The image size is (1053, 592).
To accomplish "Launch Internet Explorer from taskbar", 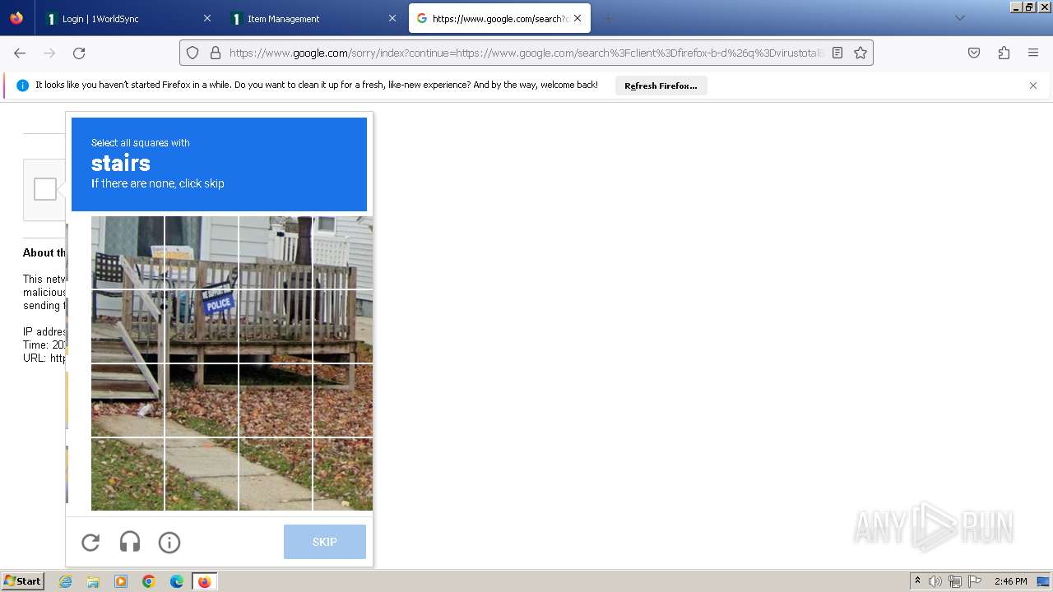I will (x=65, y=581).
